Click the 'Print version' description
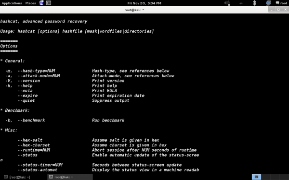Image resolution: width=289 pixels, height=180 pixels. 108,81
